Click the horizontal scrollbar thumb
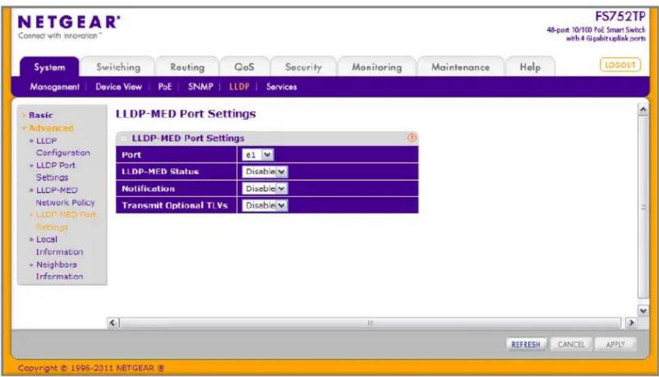 coord(370,323)
